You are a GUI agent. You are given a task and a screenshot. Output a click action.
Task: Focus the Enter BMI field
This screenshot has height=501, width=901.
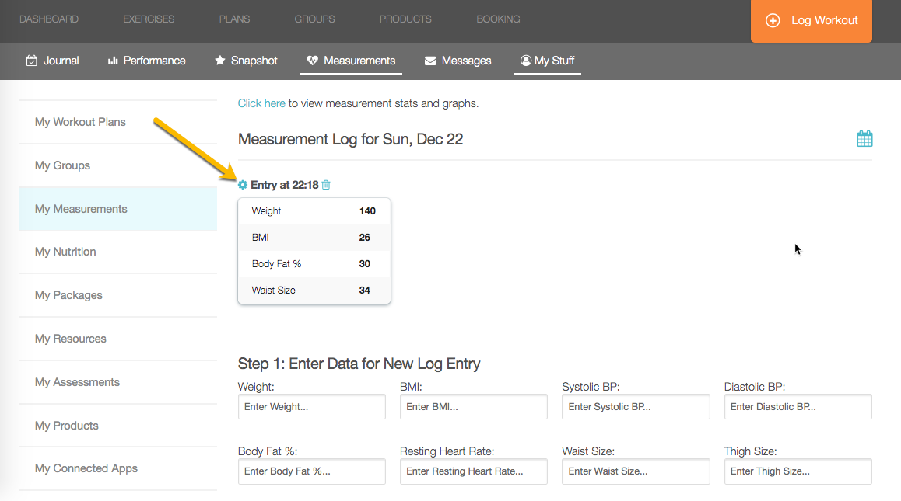tap(474, 407)
